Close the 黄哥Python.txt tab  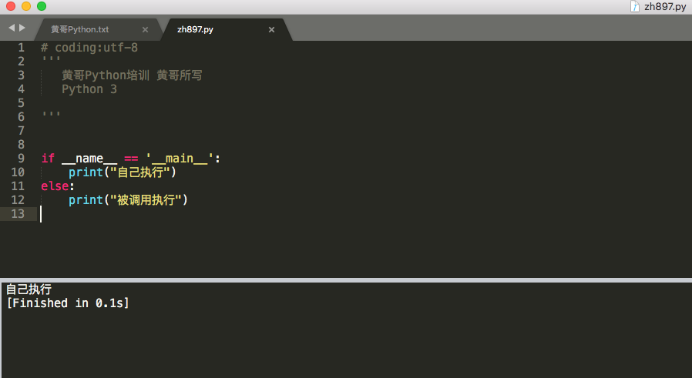145,30
